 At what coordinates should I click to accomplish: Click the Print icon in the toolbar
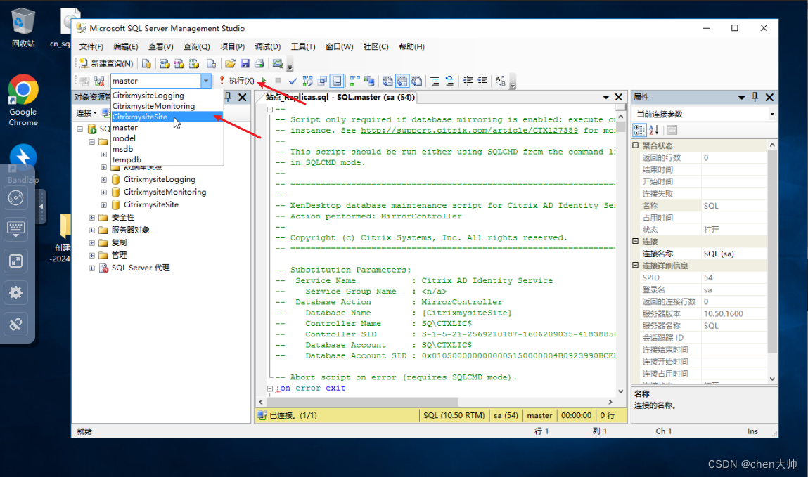click(x=259, y=63)
